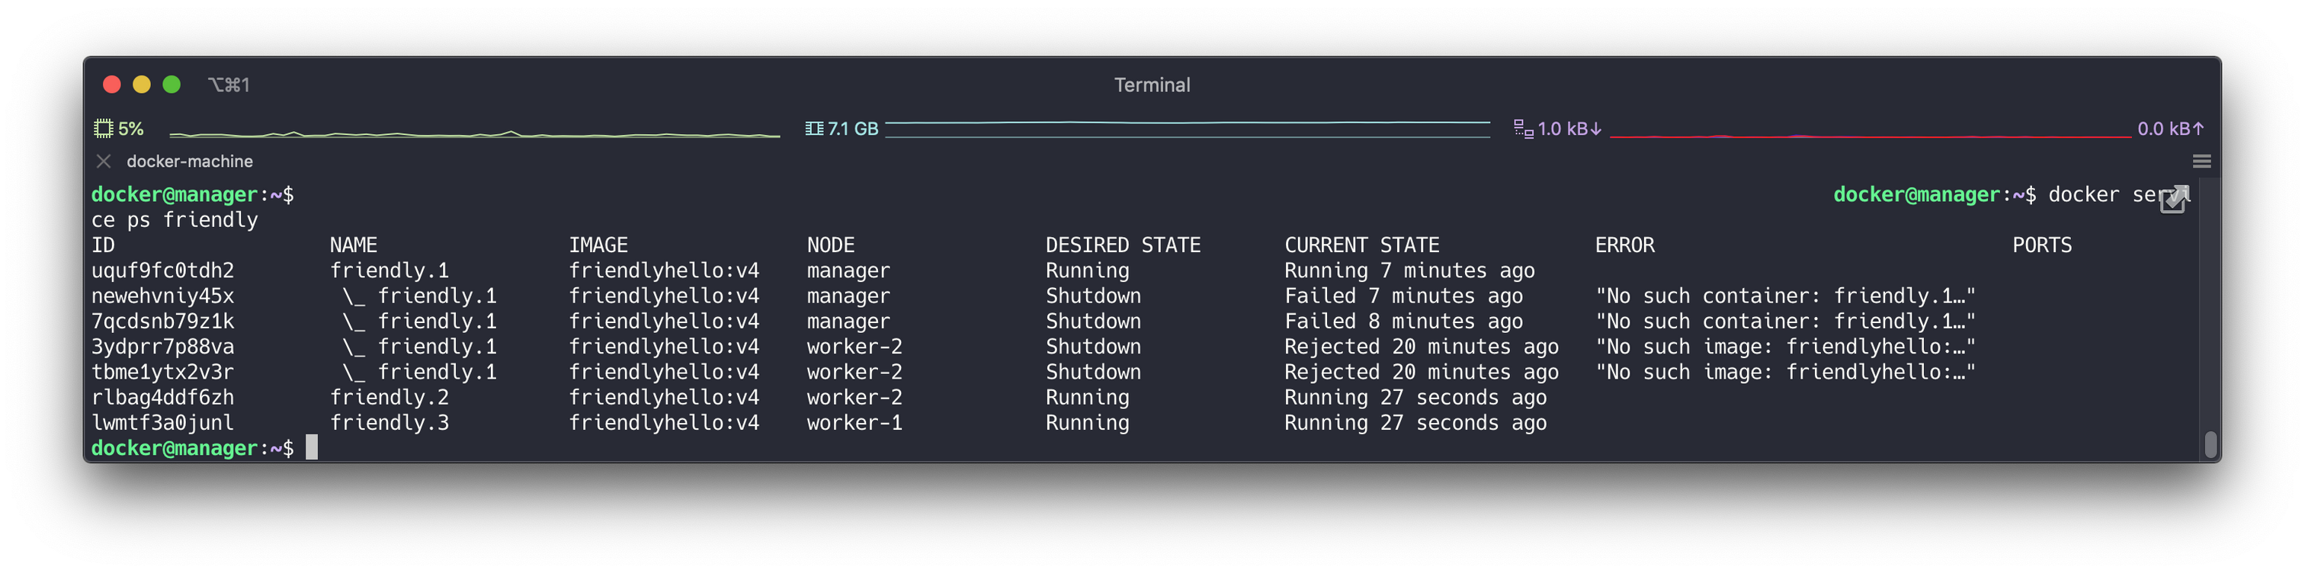This screenshot has height=573, width=2305.
Task: Click the 7.1 GB memory graph
Action: pos(1187,129)
